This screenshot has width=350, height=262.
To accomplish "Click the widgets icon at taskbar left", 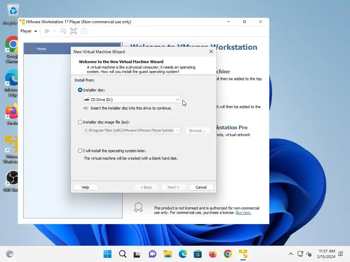I will [10, 254].
